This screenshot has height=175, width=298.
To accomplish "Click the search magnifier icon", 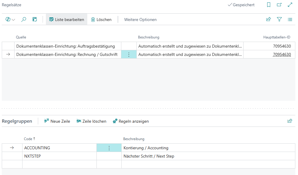I will point(24,20).
